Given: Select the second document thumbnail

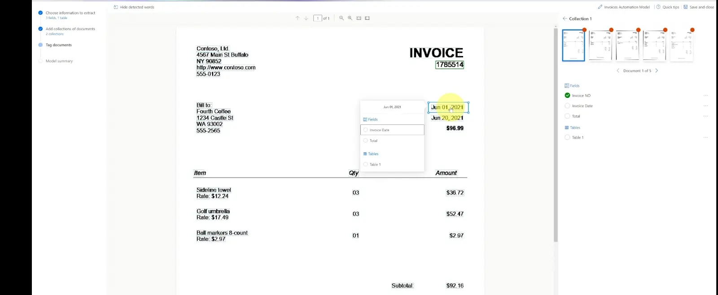Looking at the screenshot, I should (x=600, y=45).
